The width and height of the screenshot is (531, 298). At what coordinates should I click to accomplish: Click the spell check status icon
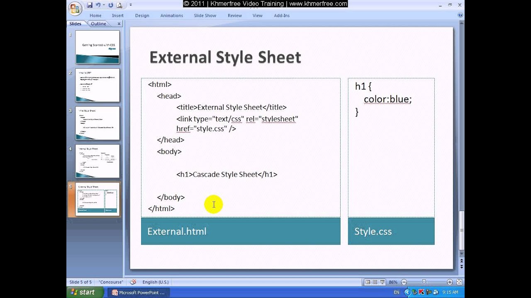tap(133, 282)
